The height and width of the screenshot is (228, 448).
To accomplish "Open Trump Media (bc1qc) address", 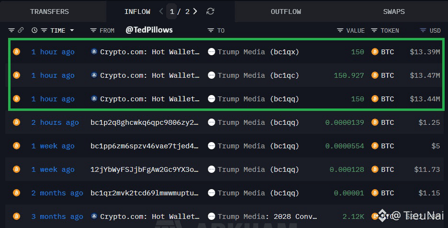I will tap(258, 75).
